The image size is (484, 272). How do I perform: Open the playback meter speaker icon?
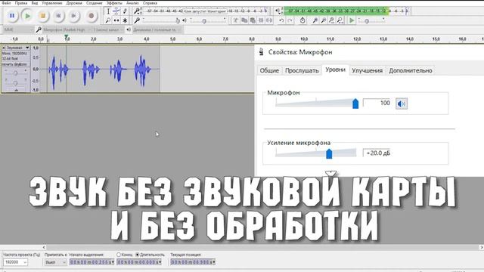(278, 11)
